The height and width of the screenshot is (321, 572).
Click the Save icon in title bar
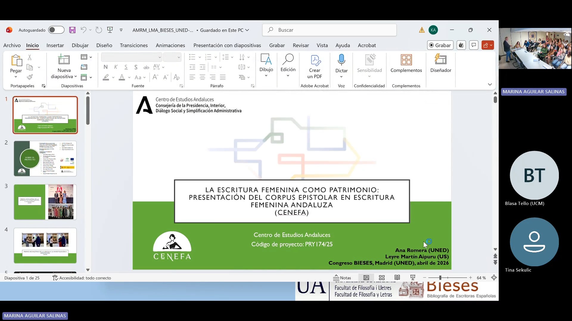(x=72, y=30)
